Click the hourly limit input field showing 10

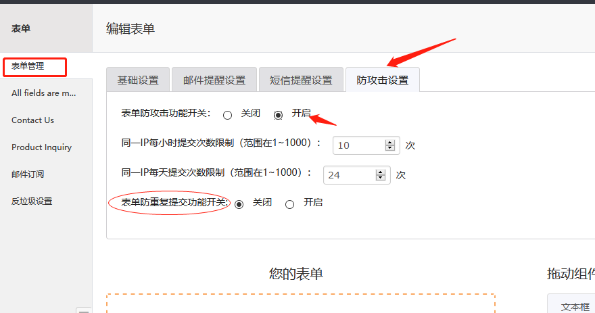358,145
